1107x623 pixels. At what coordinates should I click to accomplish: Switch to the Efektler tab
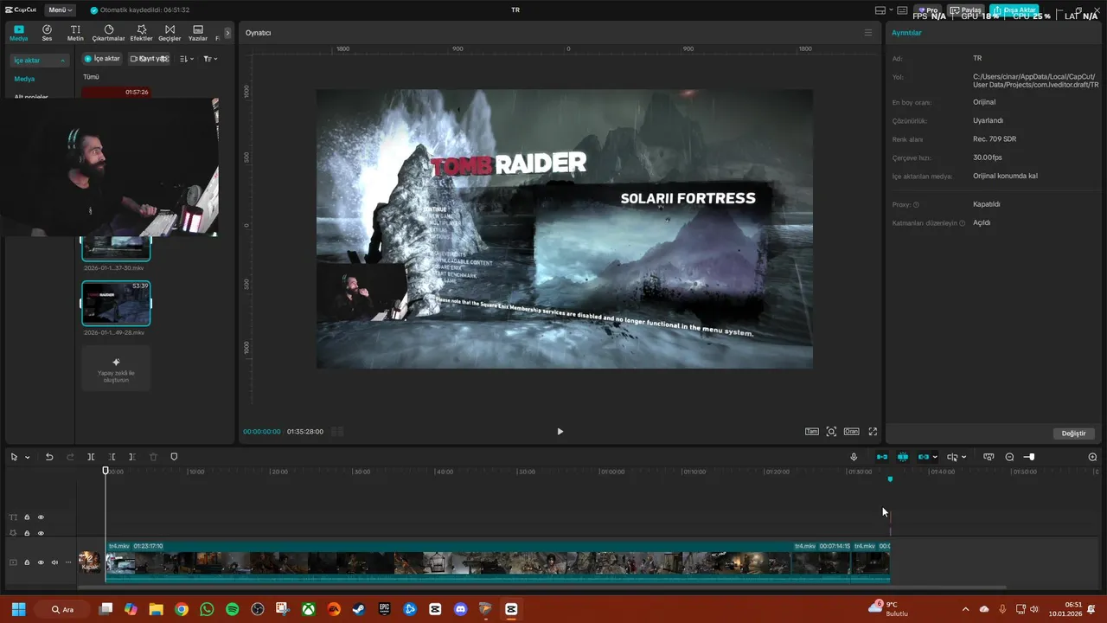pos(142,33)
